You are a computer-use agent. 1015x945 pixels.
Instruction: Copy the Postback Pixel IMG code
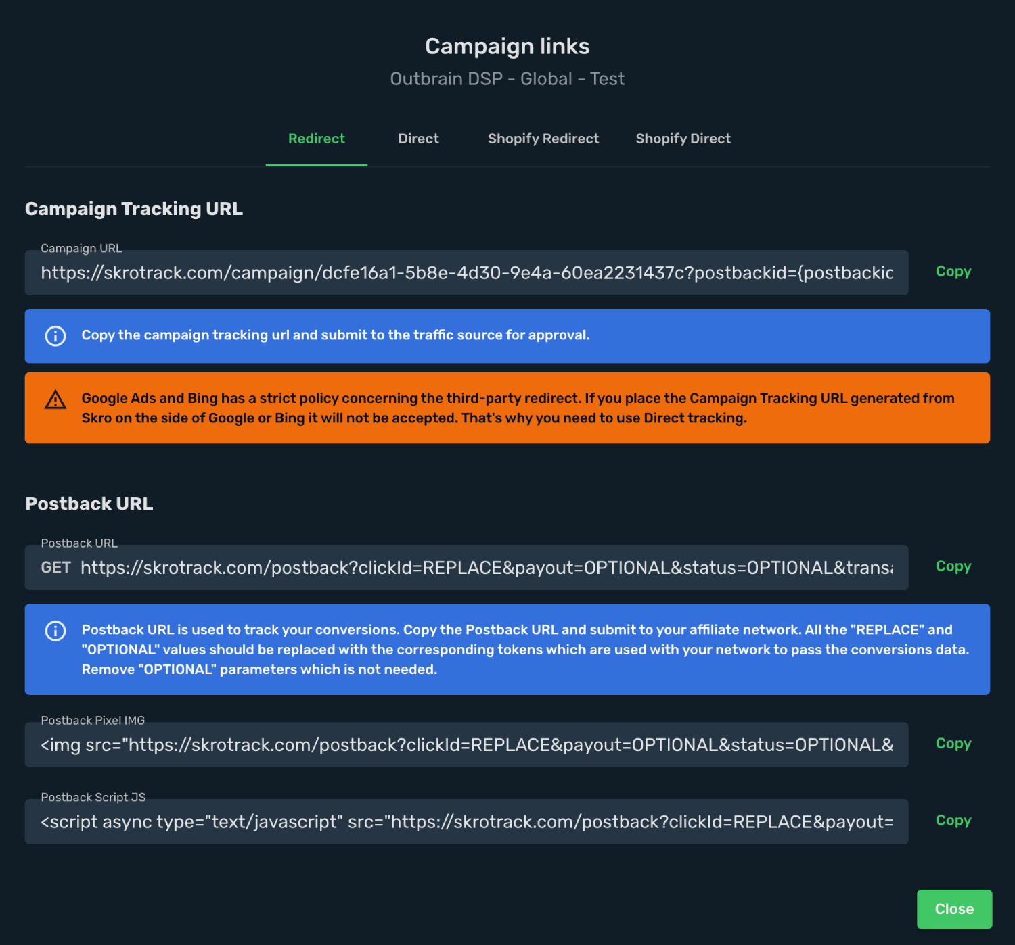(x=953, y=744)
